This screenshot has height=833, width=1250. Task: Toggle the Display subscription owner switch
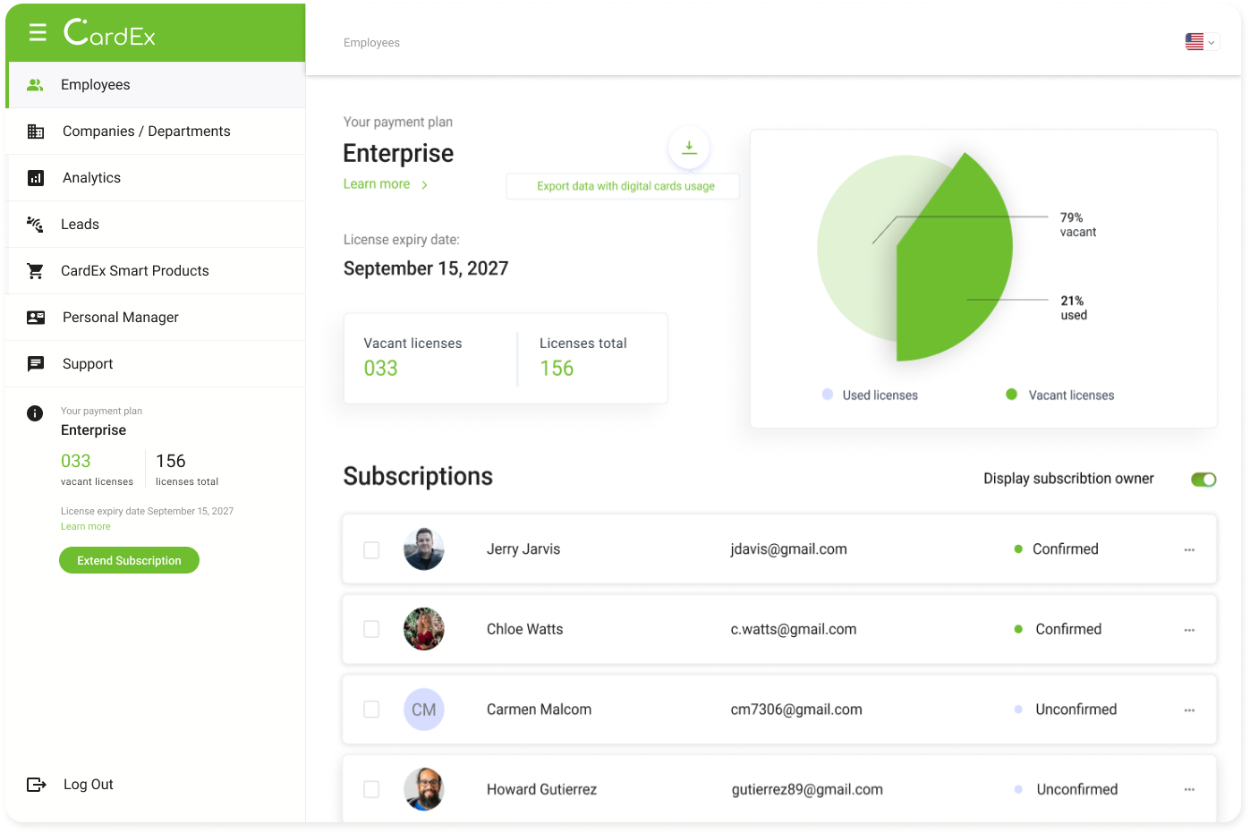(x=1203, y=479)
